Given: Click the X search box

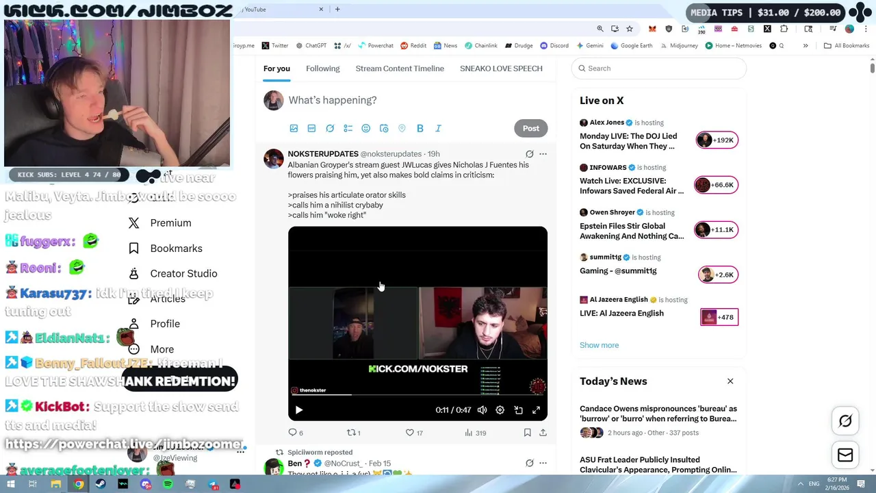Looking at the screenshot, I should point(659,68).
